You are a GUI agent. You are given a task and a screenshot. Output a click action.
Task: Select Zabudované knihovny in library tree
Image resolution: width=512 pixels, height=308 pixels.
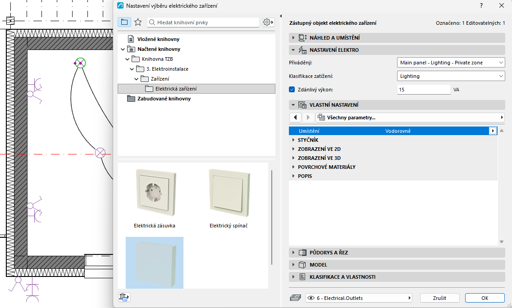pyautogui.click(x=164, y=99)
